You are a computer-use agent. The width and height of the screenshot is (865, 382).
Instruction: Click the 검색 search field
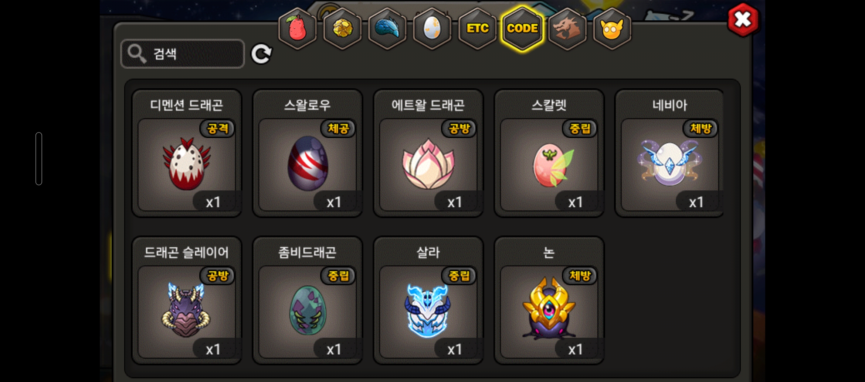click(x=183, y=54)
